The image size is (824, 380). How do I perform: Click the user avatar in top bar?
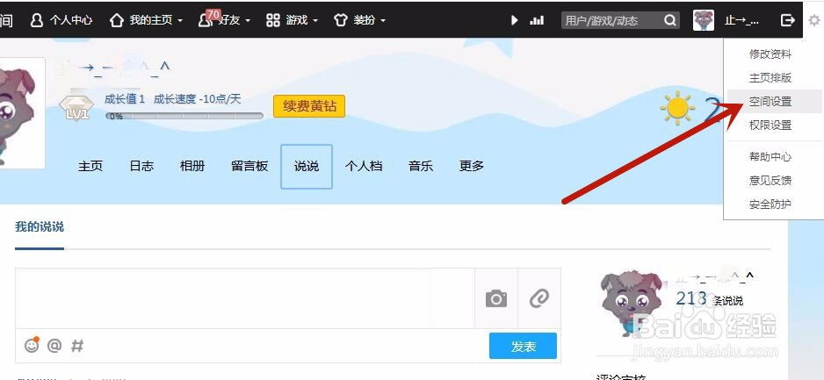[703, 20]
